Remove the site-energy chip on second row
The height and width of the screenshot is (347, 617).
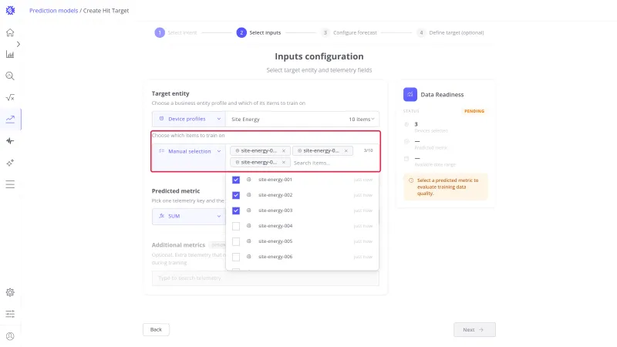coord(283,163)
